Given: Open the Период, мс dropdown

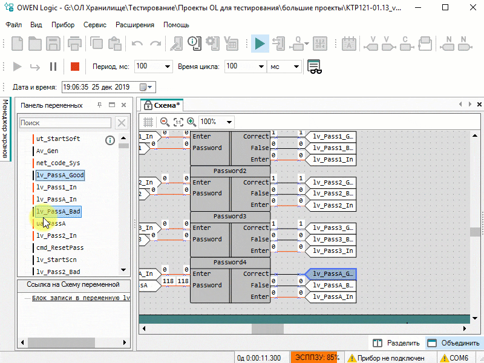Looking at the screenshot, I should pyautogui.click(x=168, y=67).
